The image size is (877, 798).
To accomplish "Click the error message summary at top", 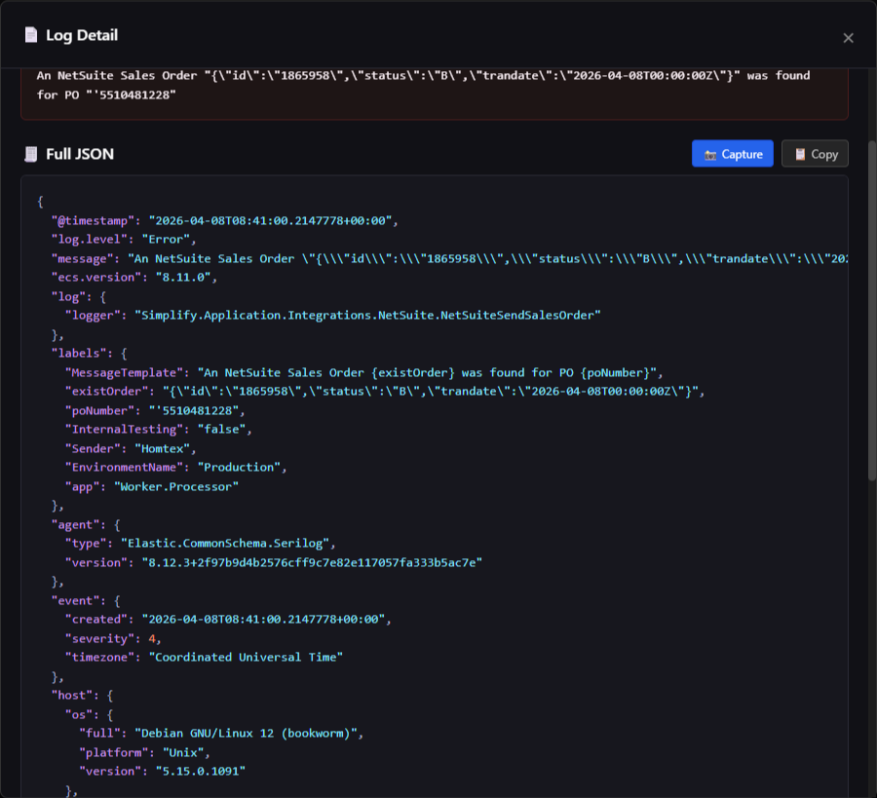I will (423, 85).
